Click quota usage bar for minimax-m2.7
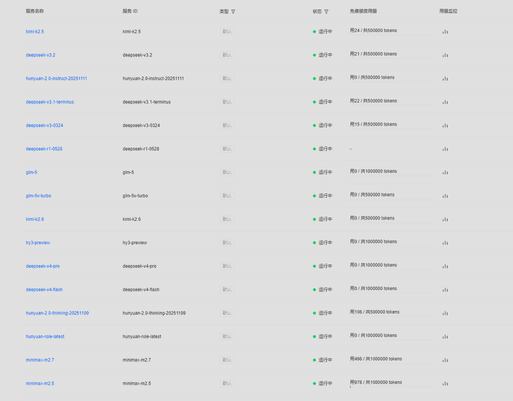 tap(391, 363)
